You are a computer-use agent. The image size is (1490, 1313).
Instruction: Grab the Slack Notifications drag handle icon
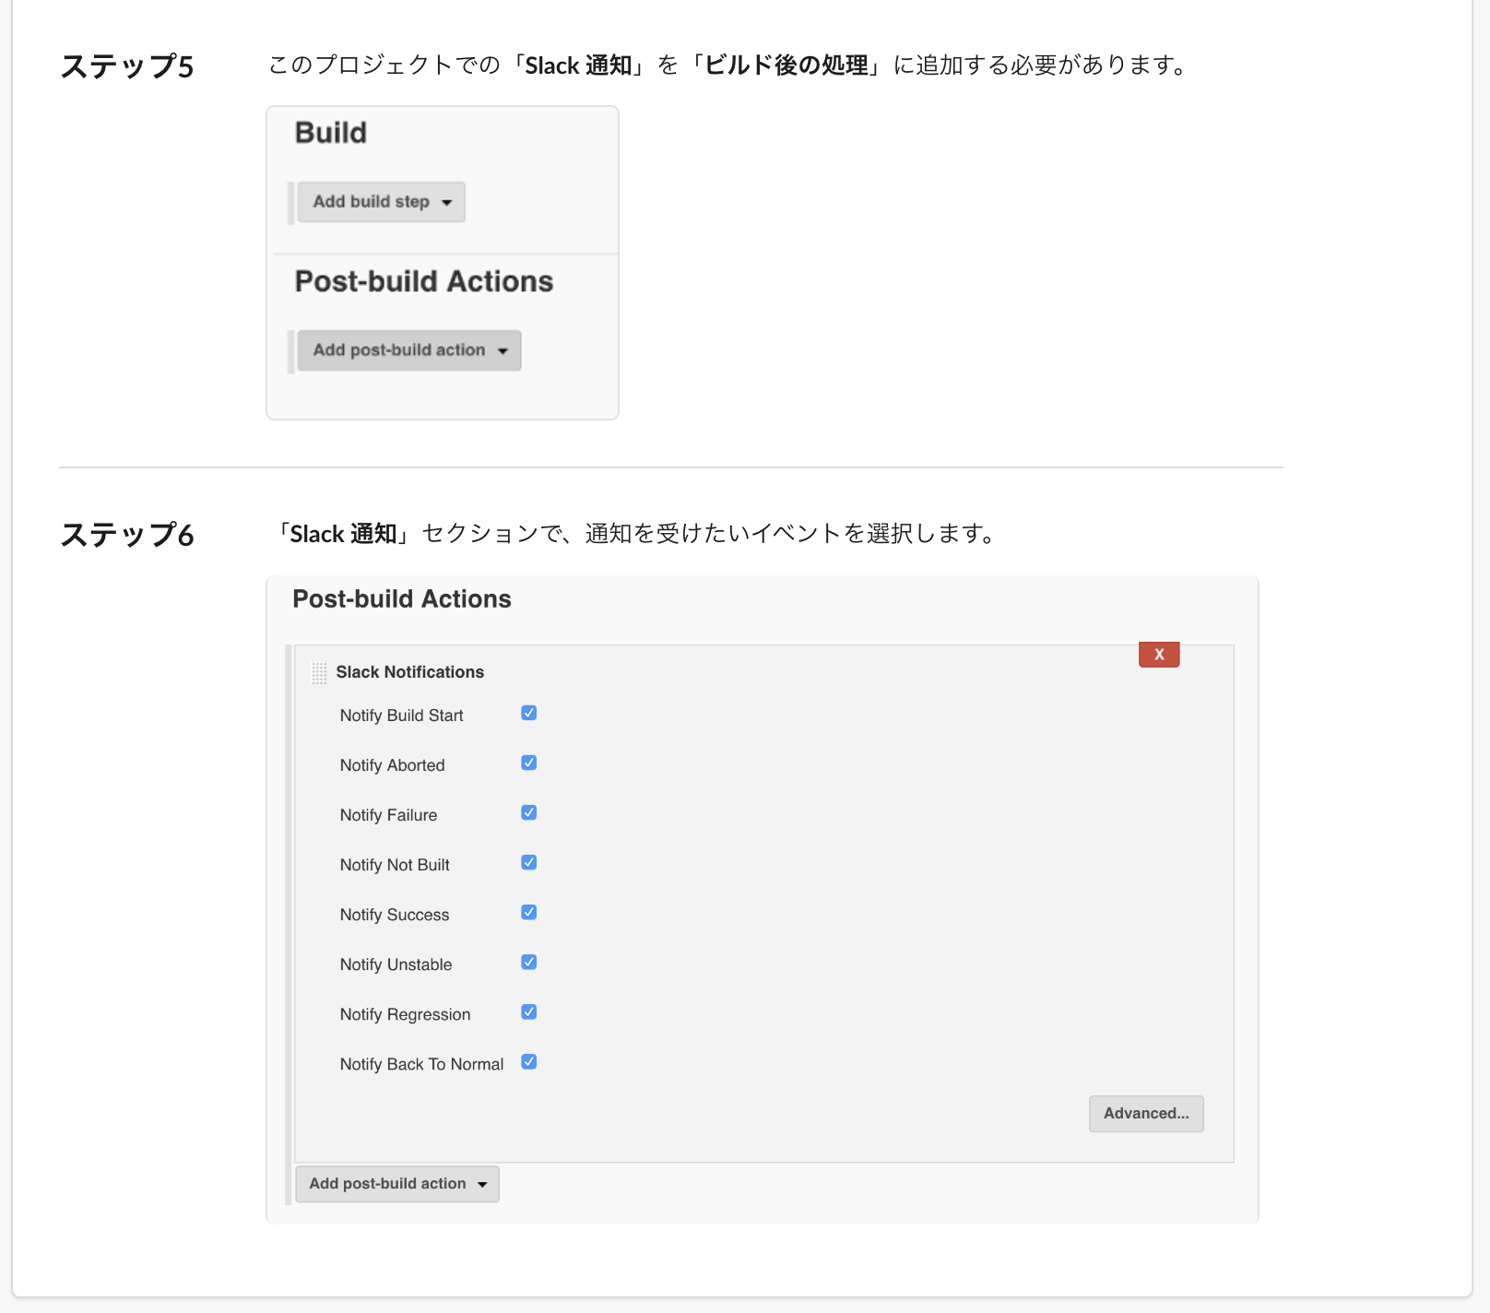319,673
